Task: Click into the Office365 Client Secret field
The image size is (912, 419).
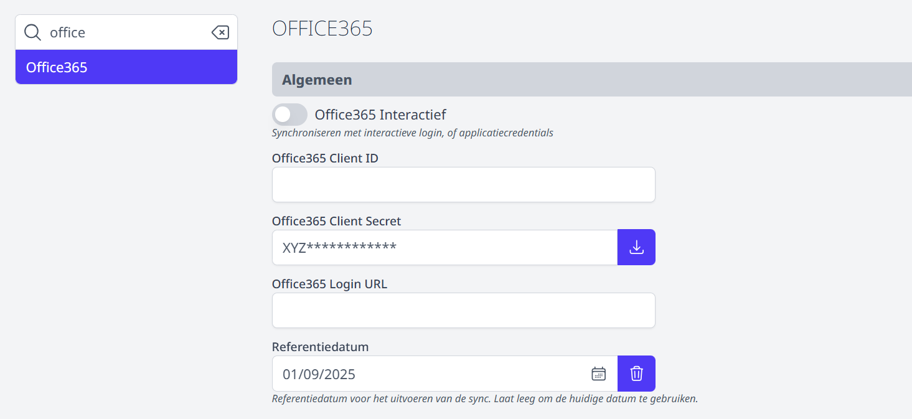Action: click(x=444, y=247)
